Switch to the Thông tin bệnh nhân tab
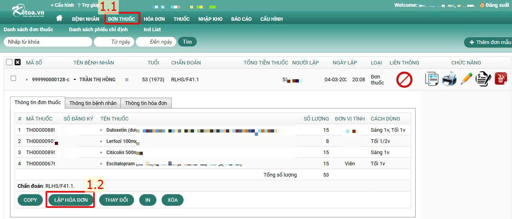Viewport: 512px width, 219px height. [93, 103]
